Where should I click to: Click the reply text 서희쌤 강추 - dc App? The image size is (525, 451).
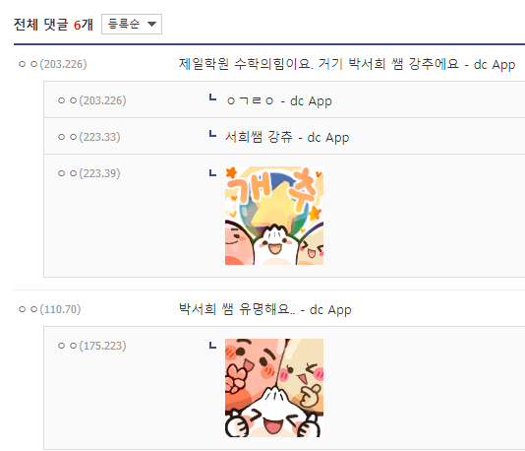[x=287, y=138]
